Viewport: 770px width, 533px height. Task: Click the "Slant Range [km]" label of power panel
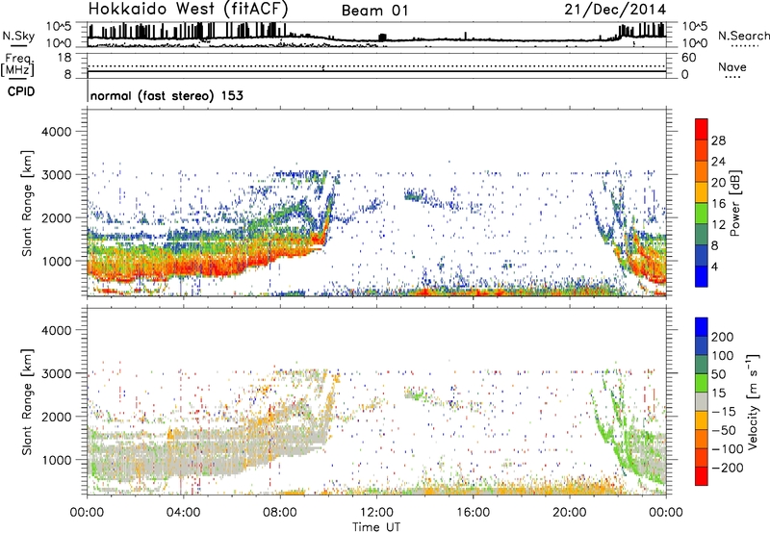(x=27, y=203)
